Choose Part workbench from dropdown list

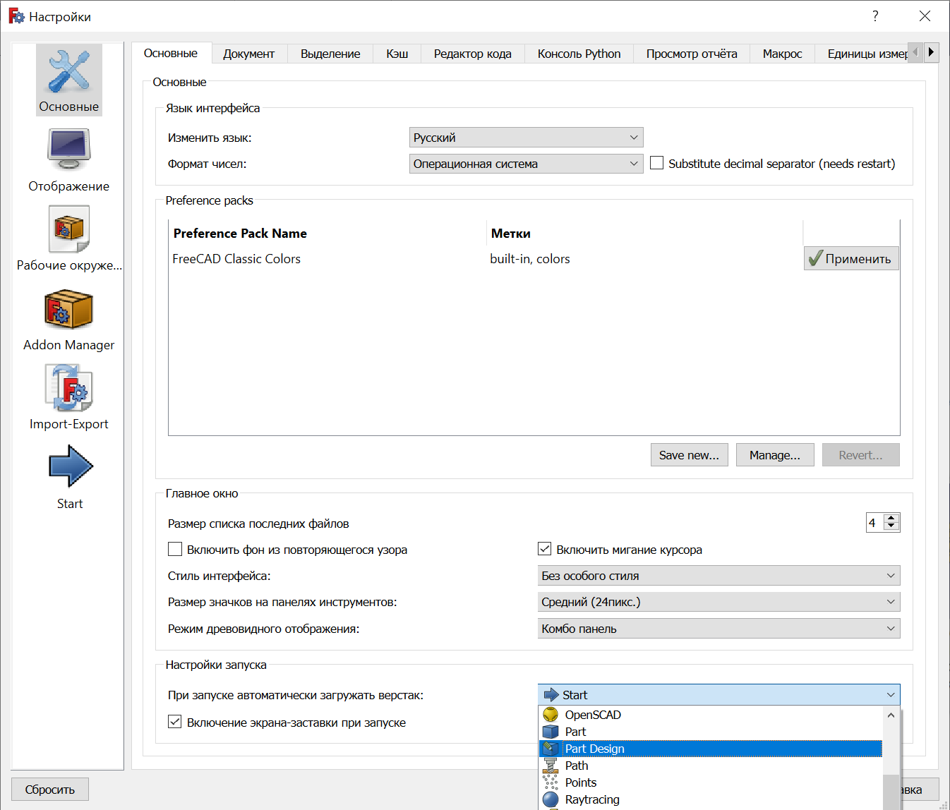coord(711,732)
